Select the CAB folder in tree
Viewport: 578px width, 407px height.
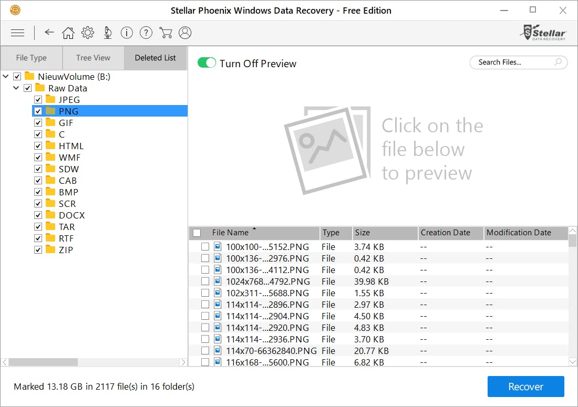pyautogui.click(x=67, y=181)
